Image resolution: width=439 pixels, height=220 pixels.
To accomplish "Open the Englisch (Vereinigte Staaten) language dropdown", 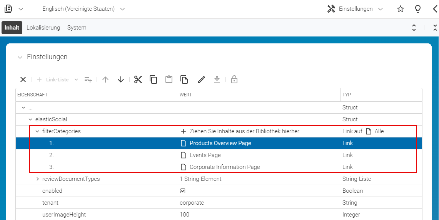I will click(x=83, y=9).
